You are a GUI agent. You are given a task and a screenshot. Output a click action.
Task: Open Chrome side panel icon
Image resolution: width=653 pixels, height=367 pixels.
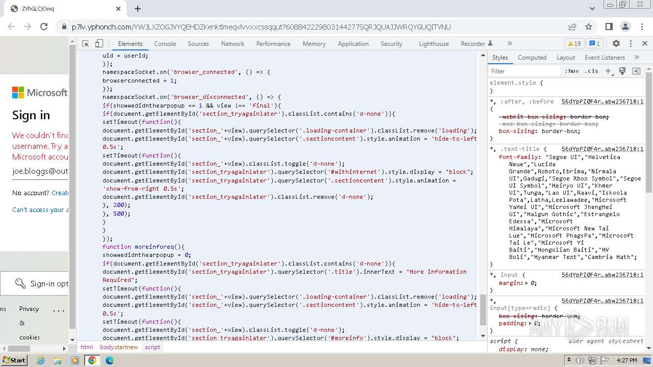(x=609, y=27)
